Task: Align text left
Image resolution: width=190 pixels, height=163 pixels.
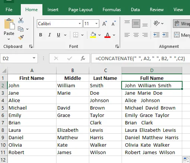Action: 127,35
